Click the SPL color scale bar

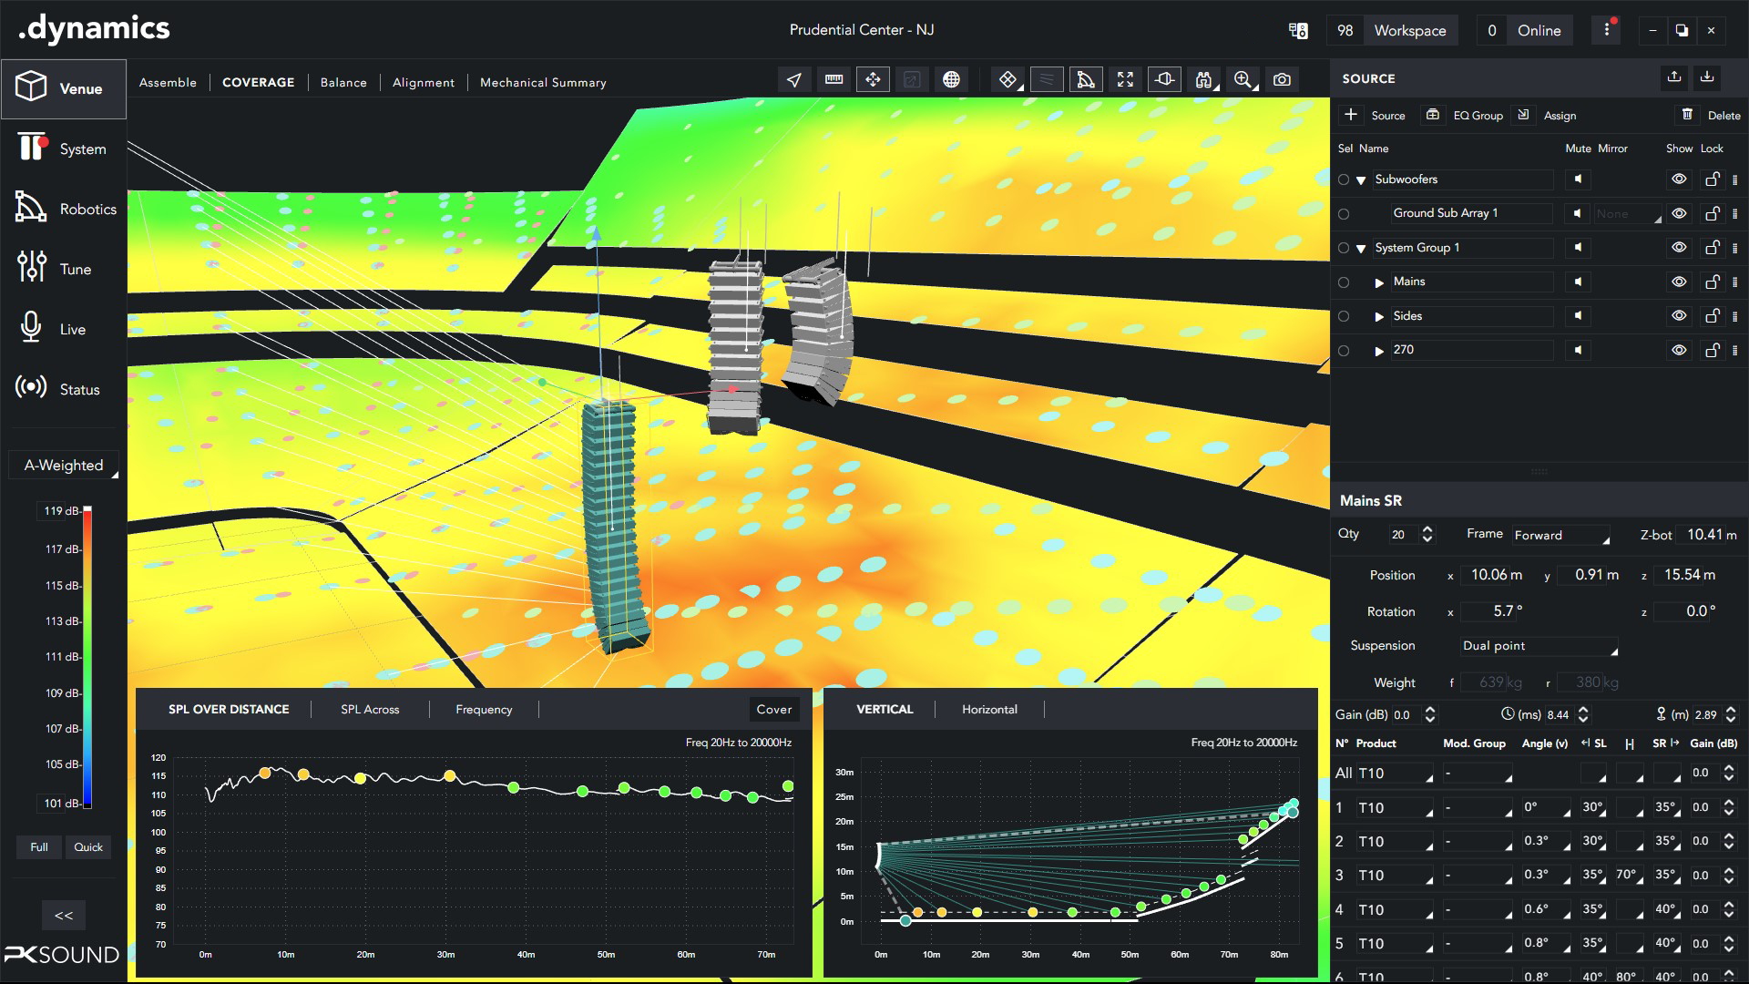pos(87,658)
